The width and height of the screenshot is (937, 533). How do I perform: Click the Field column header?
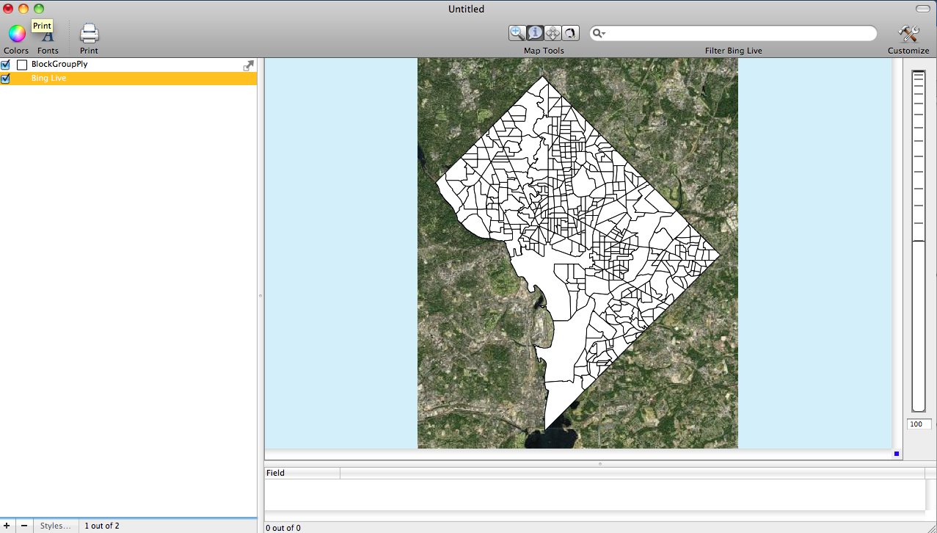(302, 474)
